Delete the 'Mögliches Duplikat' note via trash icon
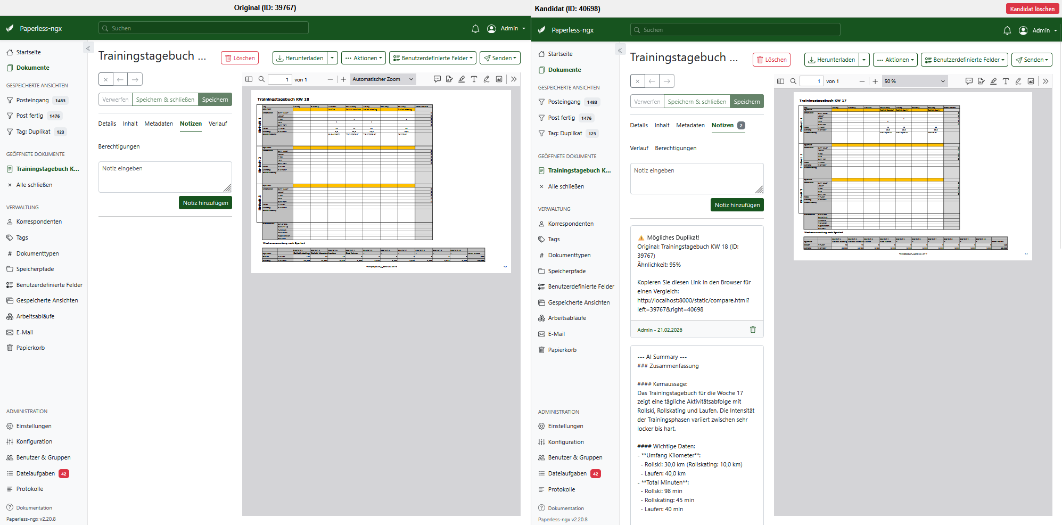The width and height of the screenshot is (1062, 525). tap(753, 330)
